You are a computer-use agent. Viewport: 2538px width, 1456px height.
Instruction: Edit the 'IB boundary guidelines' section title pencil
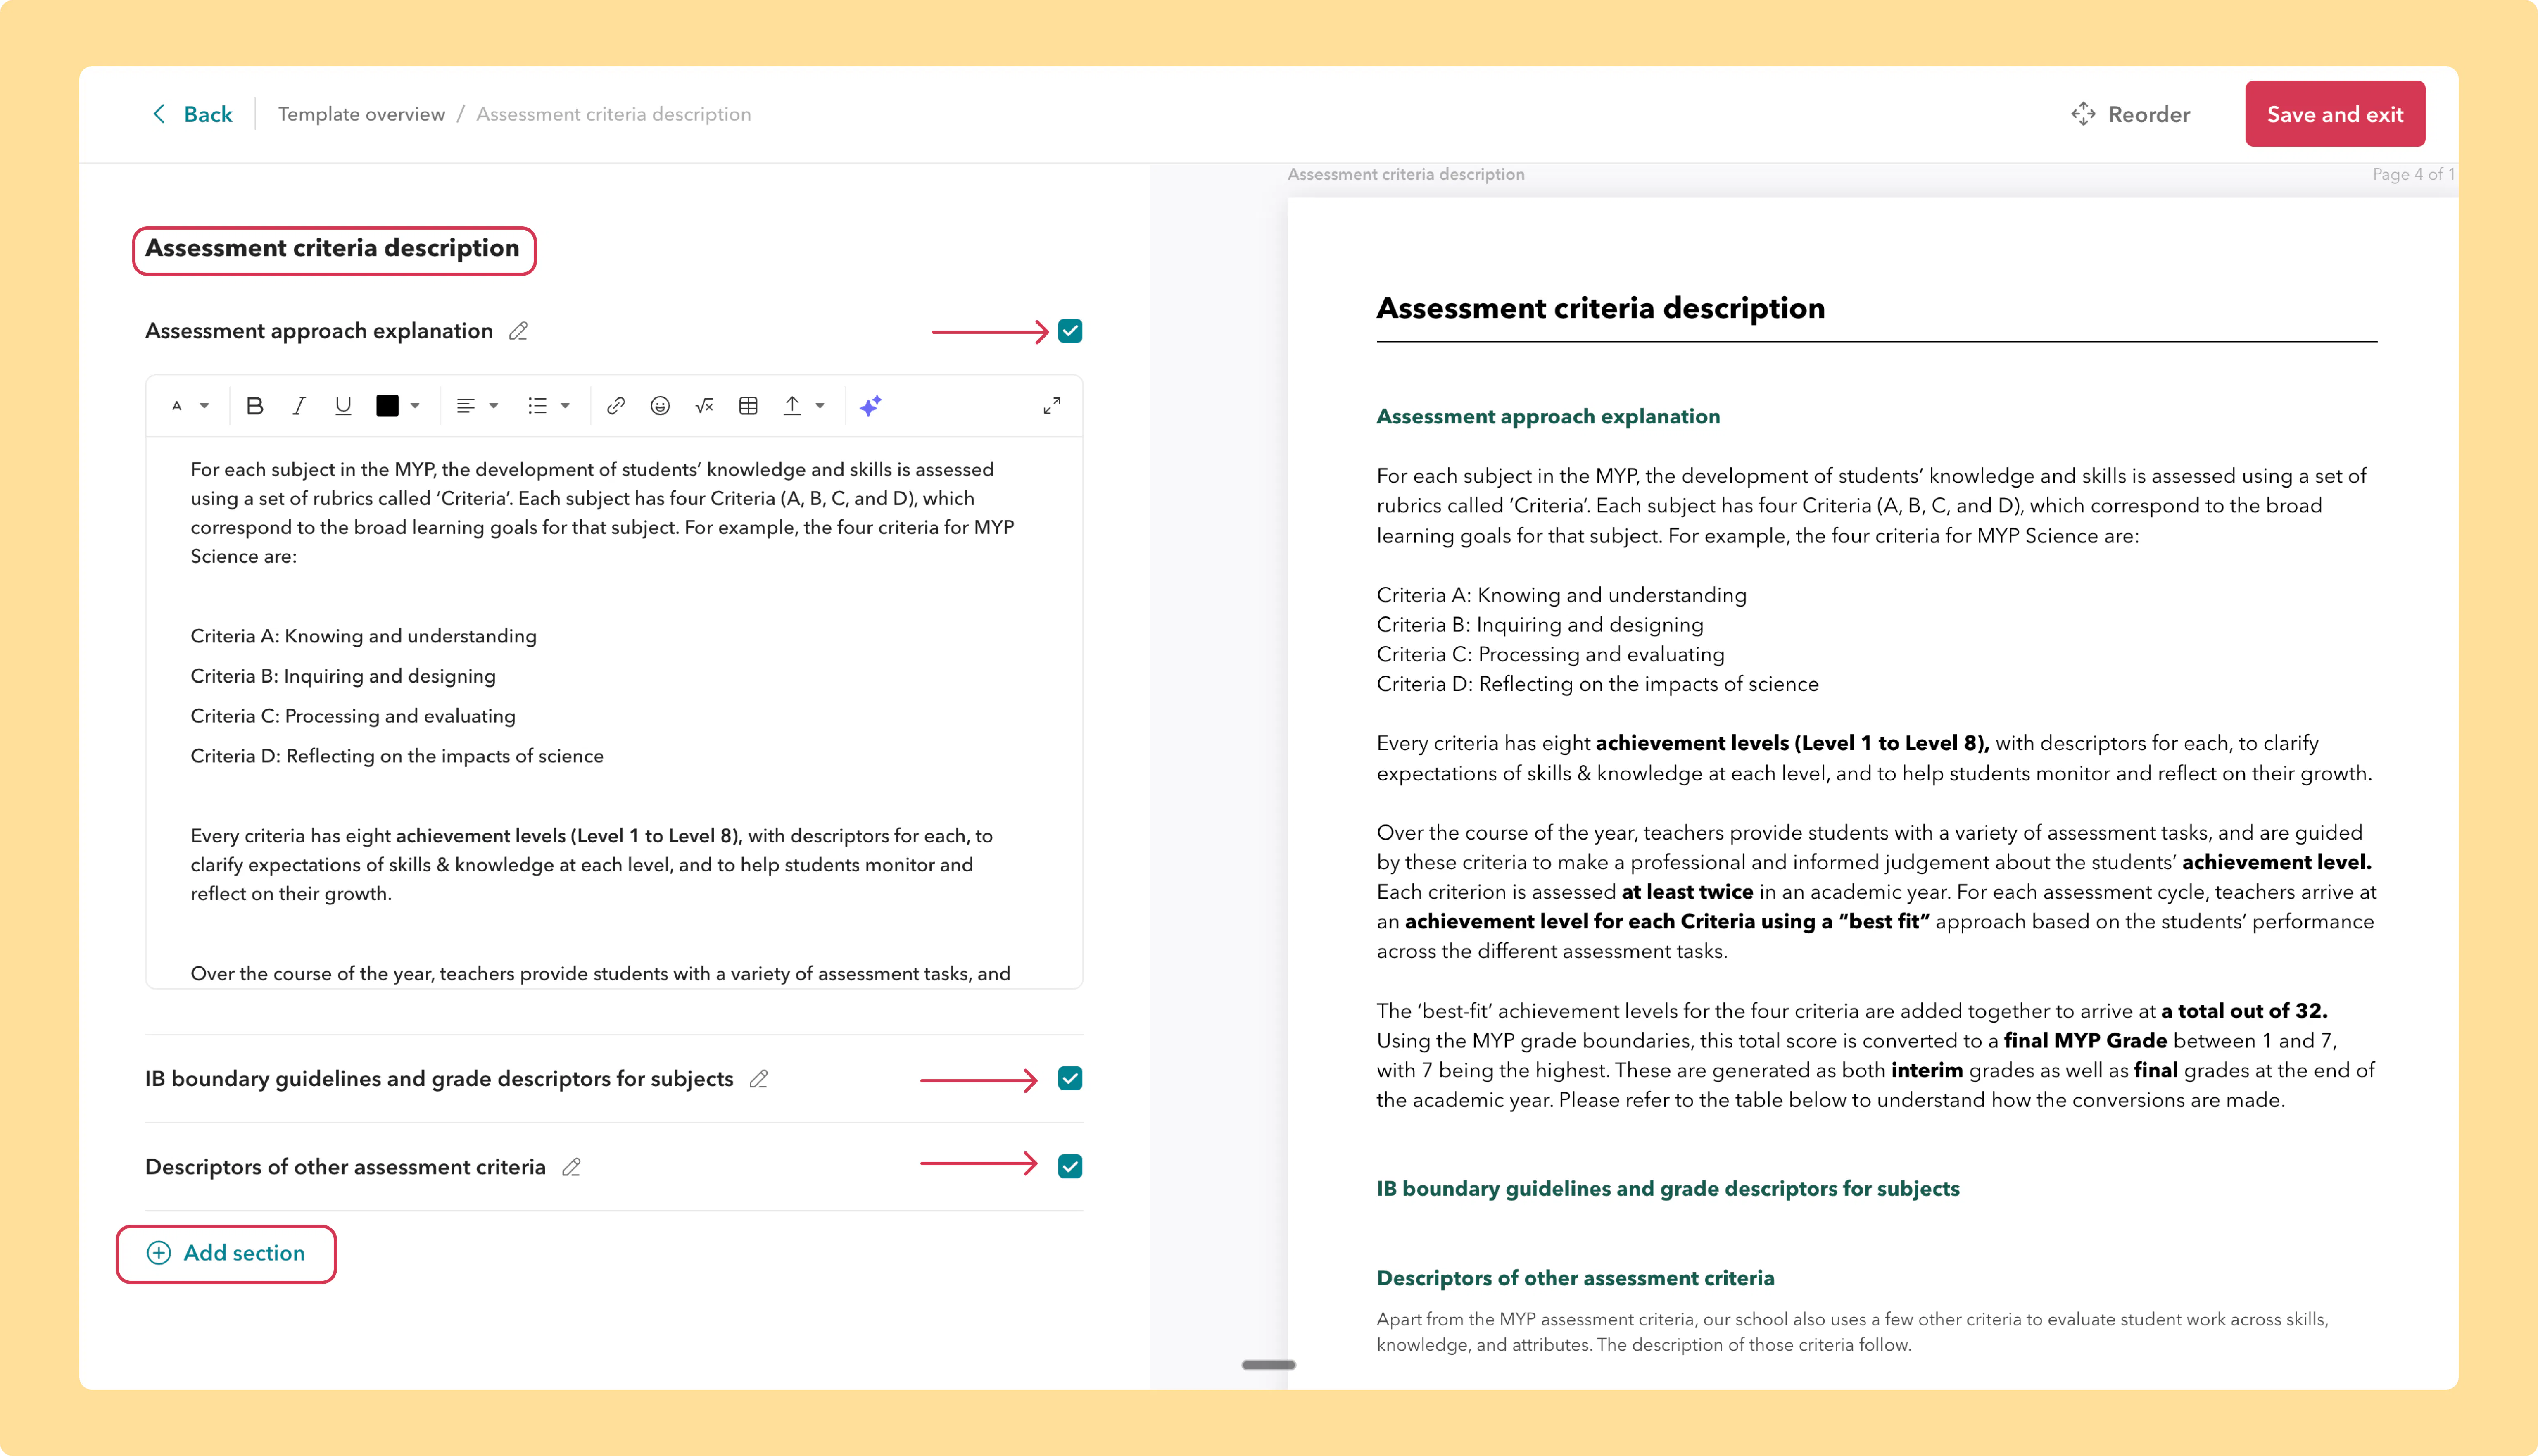coord(759,1079)
